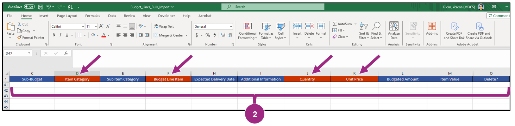Open Cell Styles gallery

coord(281,31)
